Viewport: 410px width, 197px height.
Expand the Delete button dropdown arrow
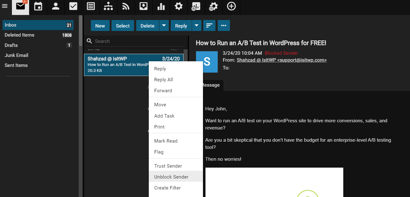point(164,26)
